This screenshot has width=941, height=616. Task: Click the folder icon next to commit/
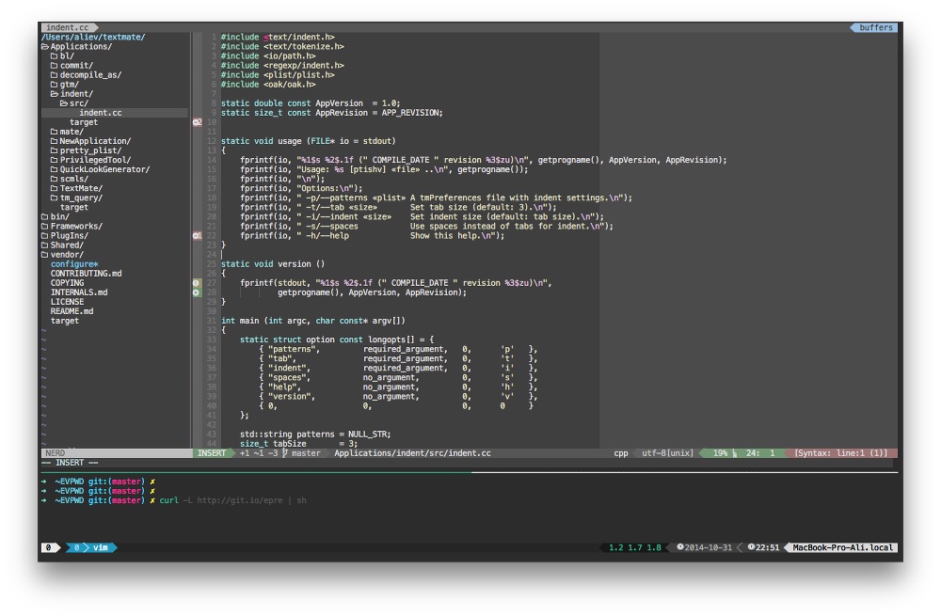[54, 66]
